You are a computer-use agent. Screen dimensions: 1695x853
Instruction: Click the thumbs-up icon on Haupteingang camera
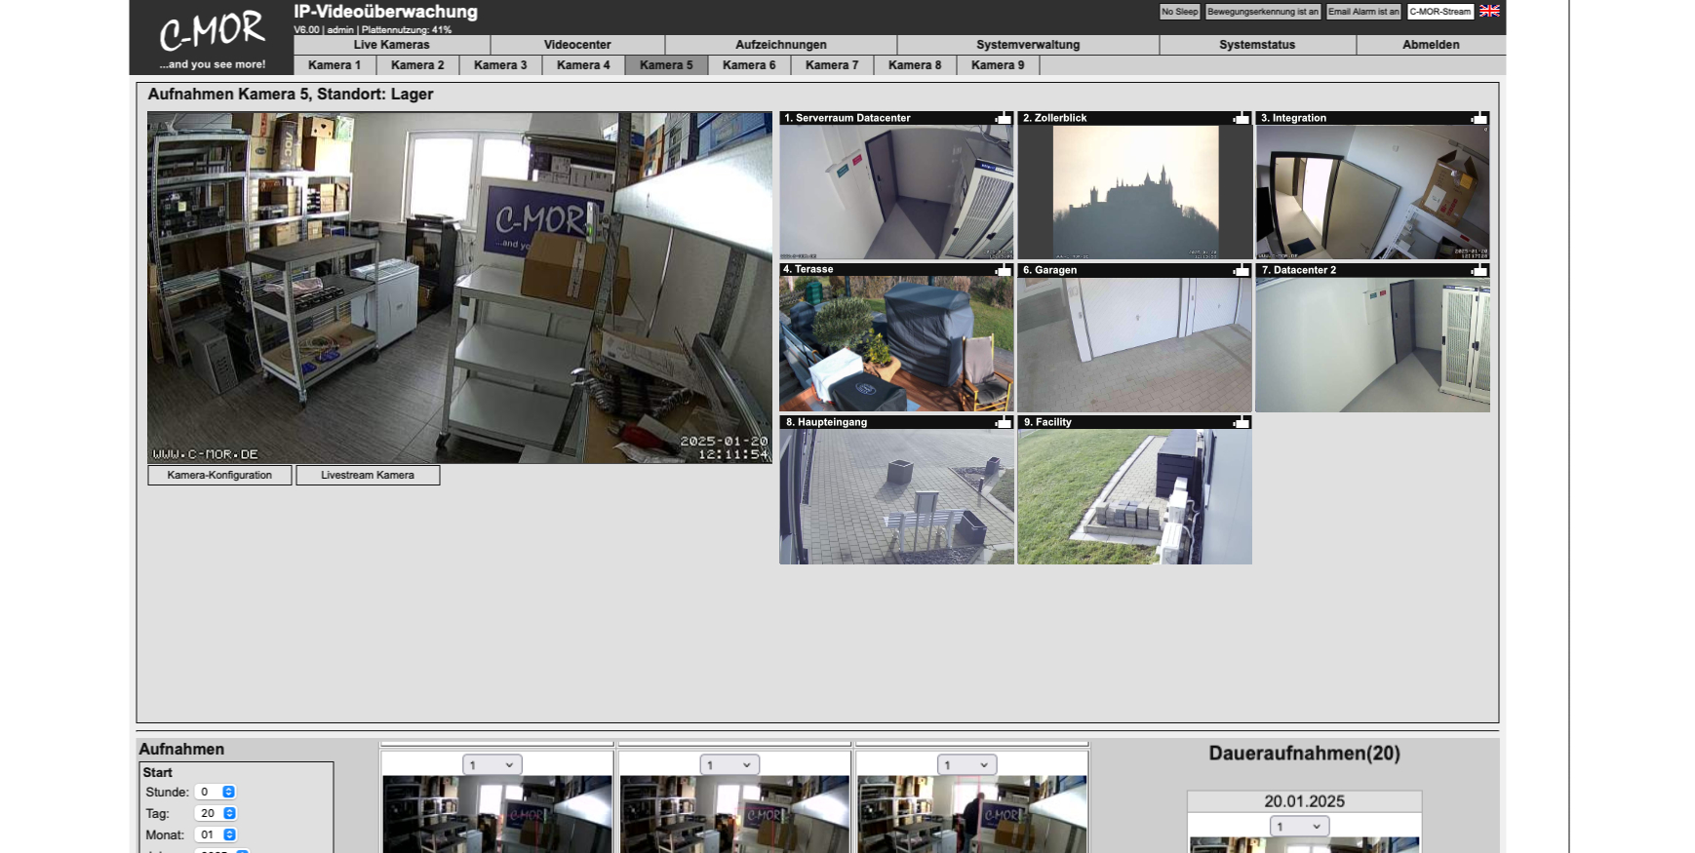coord(1003,422)
